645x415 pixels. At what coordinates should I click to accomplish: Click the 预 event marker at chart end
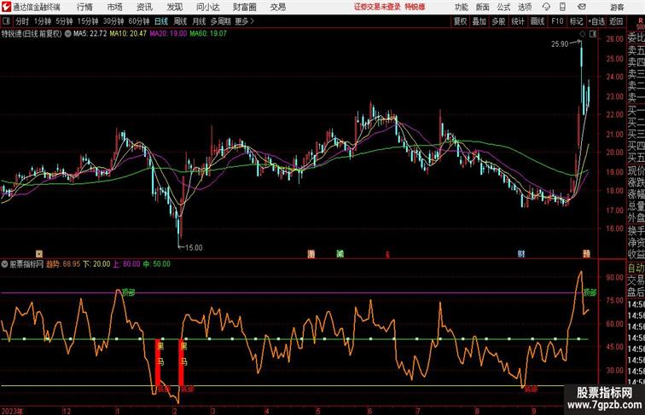(586, 254)
